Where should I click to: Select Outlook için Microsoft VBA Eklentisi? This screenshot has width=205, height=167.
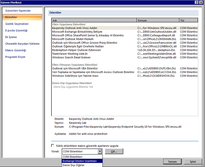point(125,68)
